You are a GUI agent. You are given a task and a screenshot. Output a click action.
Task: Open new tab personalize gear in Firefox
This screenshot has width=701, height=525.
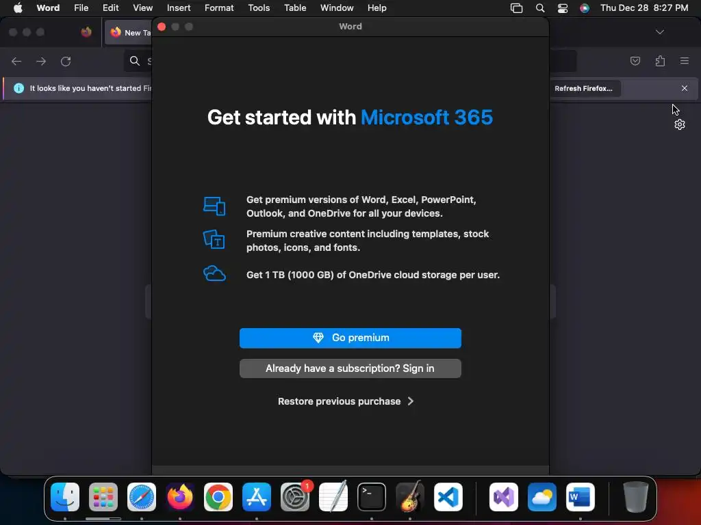click(680, 124)
